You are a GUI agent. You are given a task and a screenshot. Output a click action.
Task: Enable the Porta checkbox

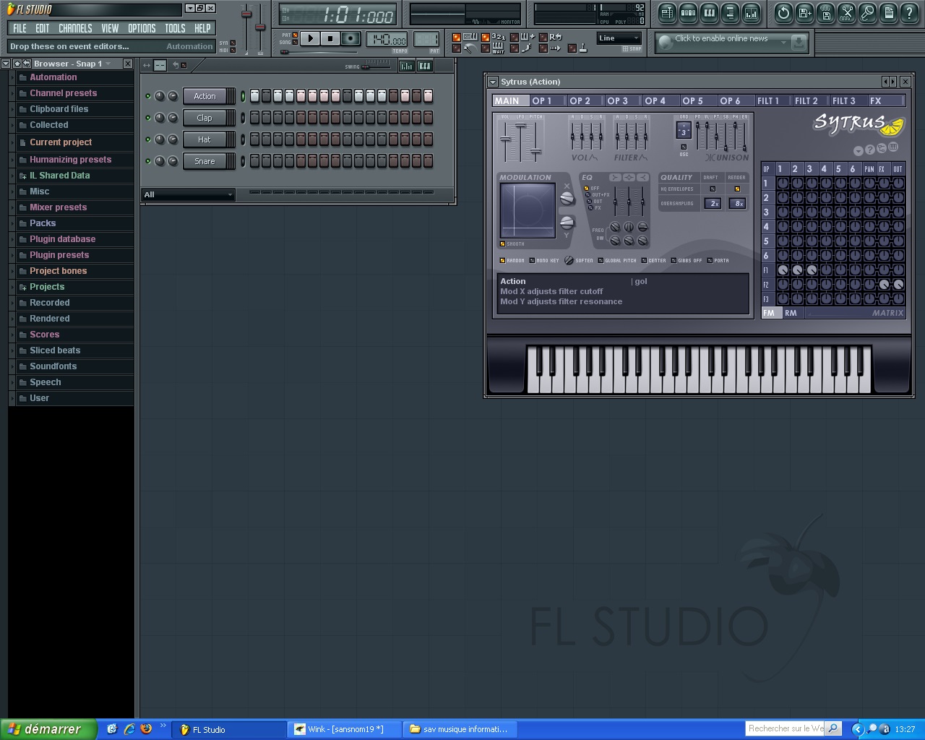[710, 260]
